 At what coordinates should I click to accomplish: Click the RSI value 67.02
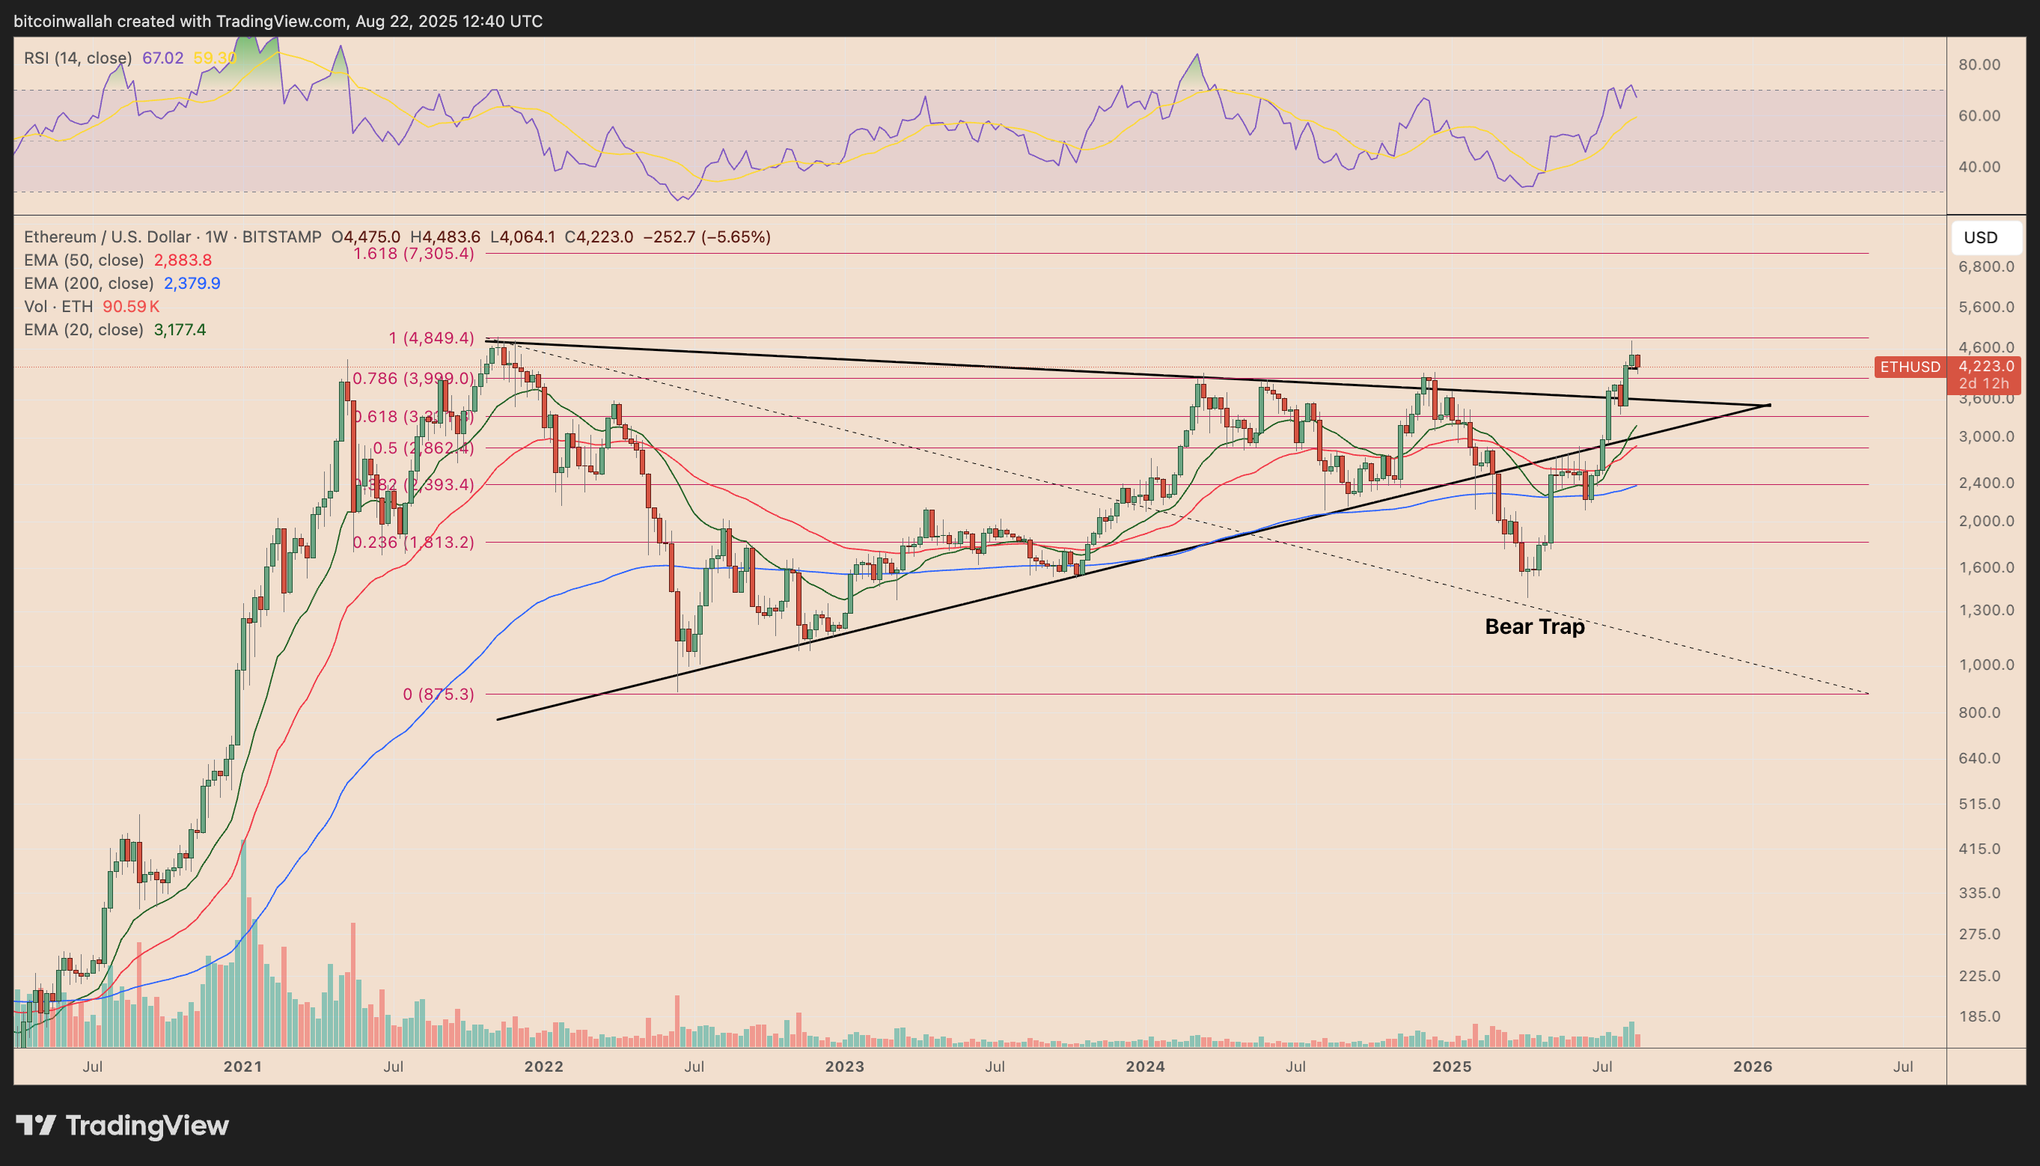pyautogui.click(x=162, y=58)
